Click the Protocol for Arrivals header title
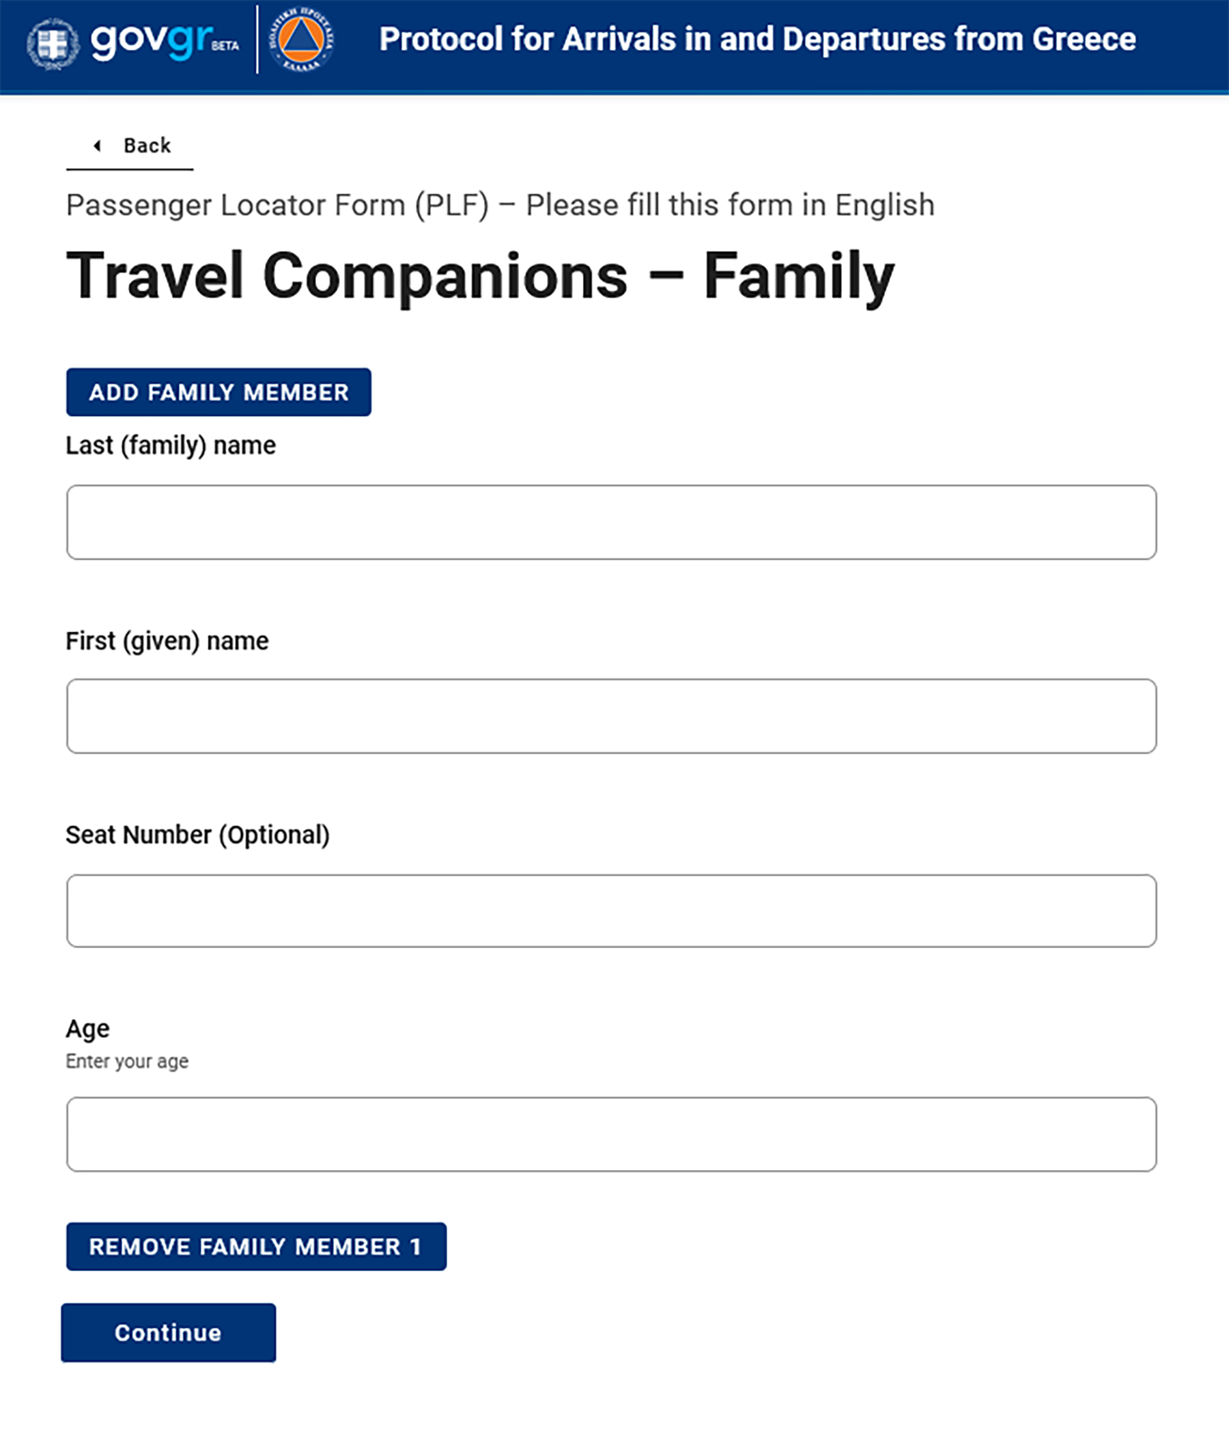The height and width of the screenshot is (1436, 1229). (x=757, y=40)
